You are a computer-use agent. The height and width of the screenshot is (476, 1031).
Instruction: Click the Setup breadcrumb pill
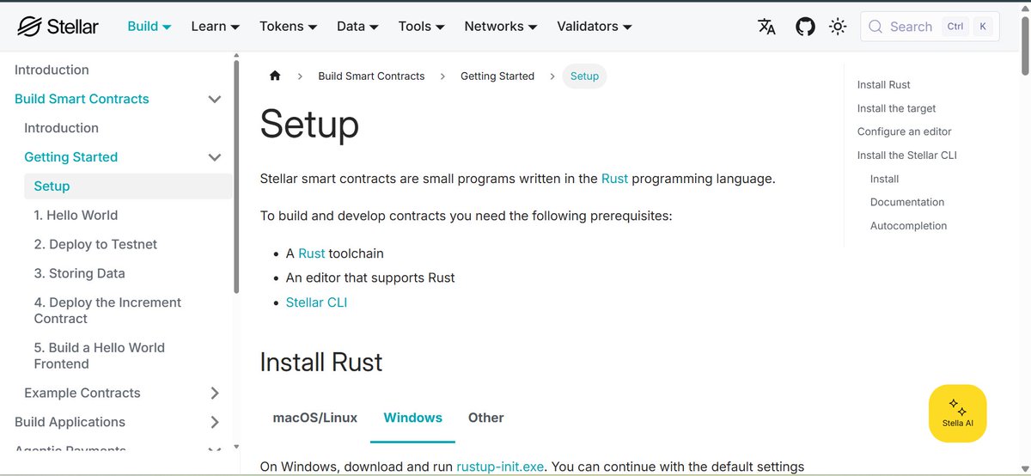point(584,76)
